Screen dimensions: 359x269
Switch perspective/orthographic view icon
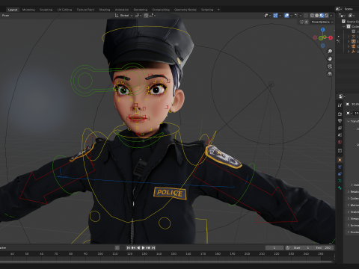330,74
